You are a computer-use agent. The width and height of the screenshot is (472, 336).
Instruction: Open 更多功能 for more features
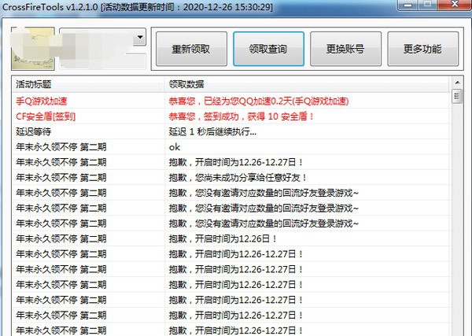click(x=423, y=49)
